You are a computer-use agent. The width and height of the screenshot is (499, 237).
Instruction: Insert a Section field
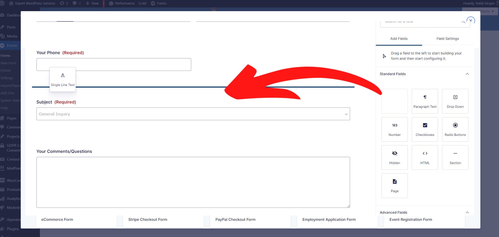[455, 157]
